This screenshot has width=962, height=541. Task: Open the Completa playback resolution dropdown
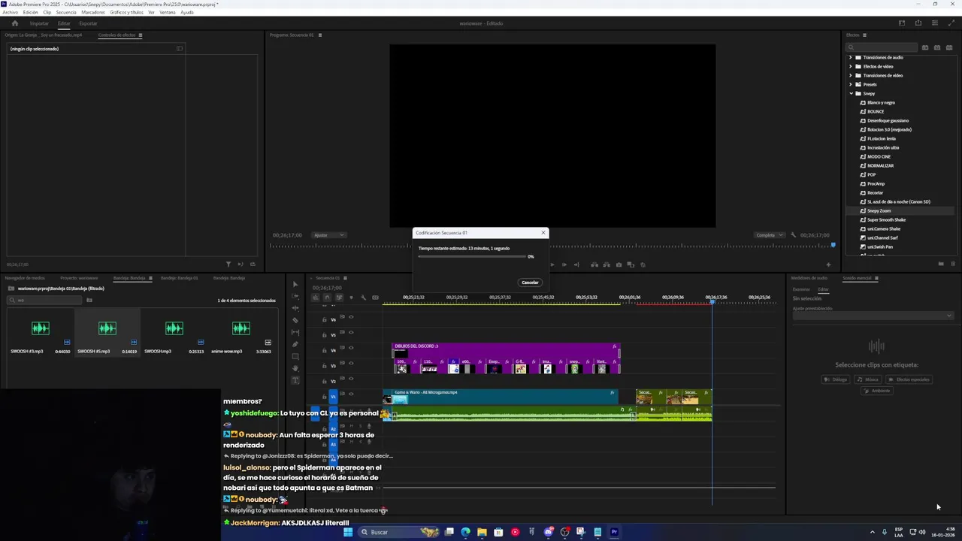click(770, 235)
